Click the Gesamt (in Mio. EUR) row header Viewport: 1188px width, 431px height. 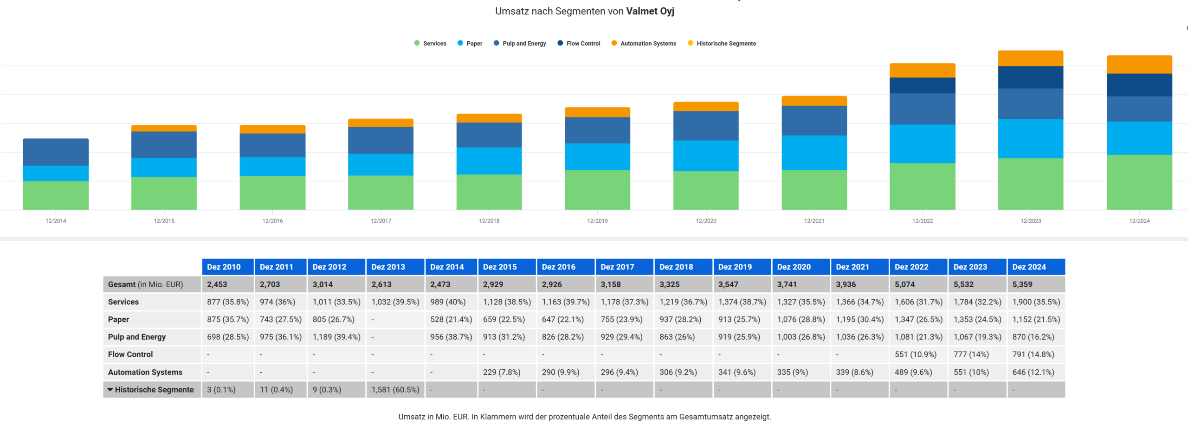pyautogui.click(x=145, y=284)
